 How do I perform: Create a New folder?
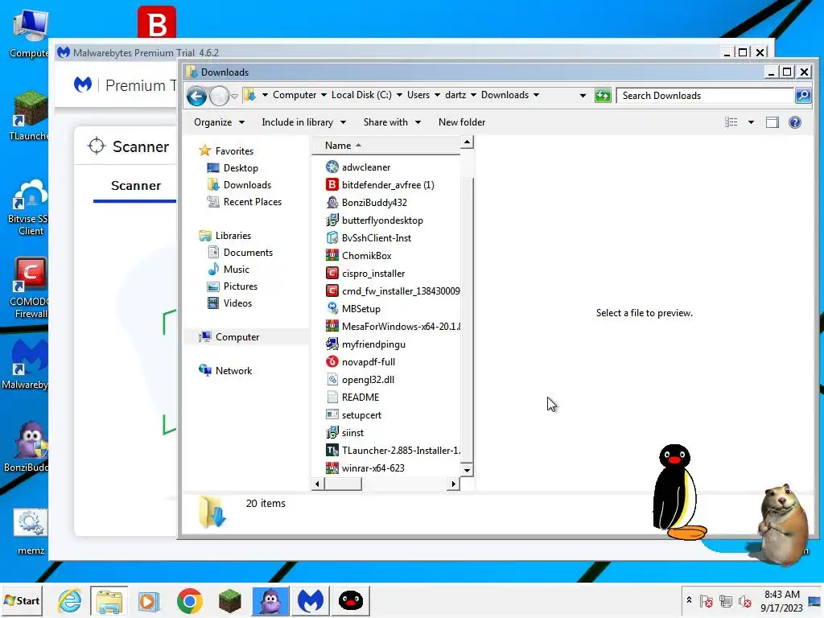461,122
